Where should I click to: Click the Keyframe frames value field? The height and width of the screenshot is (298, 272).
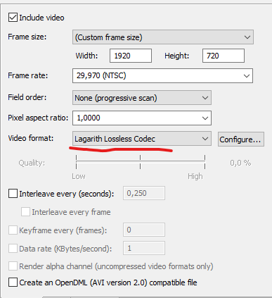[x=144, y=230]
